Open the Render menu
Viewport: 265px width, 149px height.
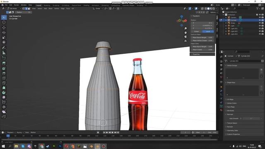pos(17,5)
